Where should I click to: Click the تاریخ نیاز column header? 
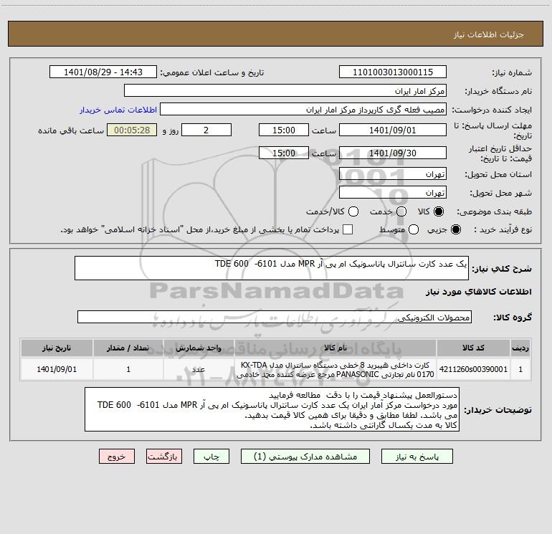57,348
